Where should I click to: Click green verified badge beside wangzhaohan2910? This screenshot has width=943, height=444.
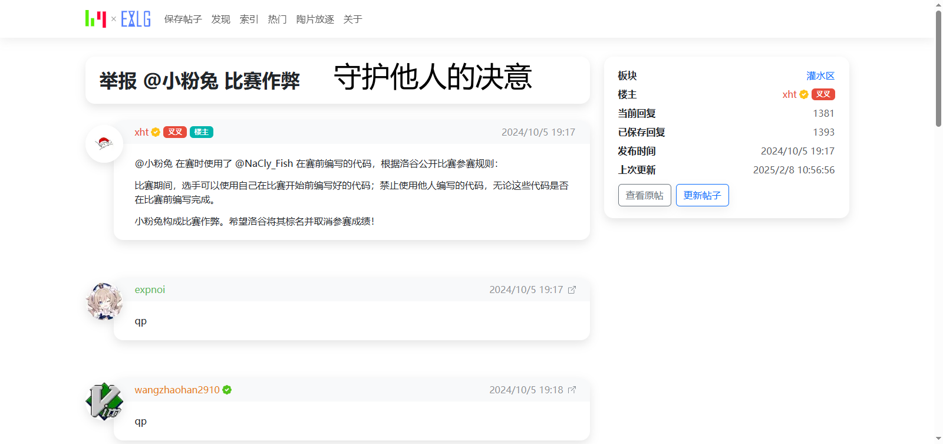(x=227, y=390)
